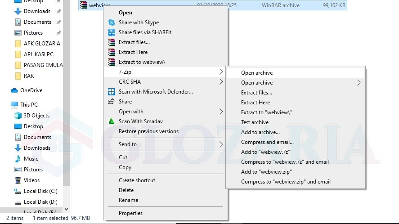Click WinRAR icon beside Extract to webview\
The height and width of the screenshot is (224, 399).
click(112, 62)
